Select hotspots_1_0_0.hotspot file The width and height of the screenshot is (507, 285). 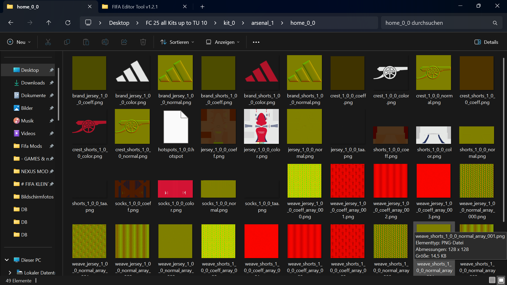[x=176, y=127]
